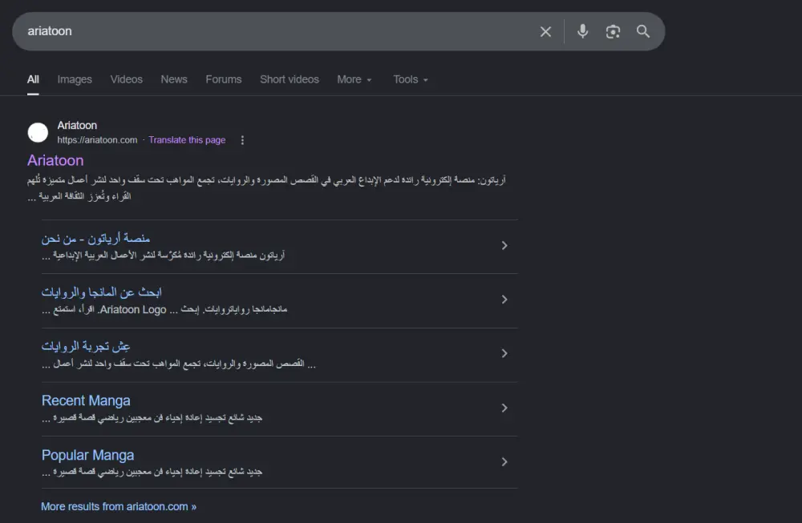Expand chevron on Recent Manga row
The height and width of the screenshot is (523, 802).
coord(504,408)
